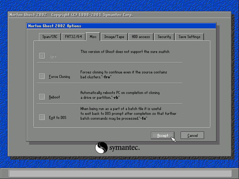This screenshot has height=179, width=239.
Task: Click the Norton Ghost 2002 Options title bar
Action: pos(121,26)
